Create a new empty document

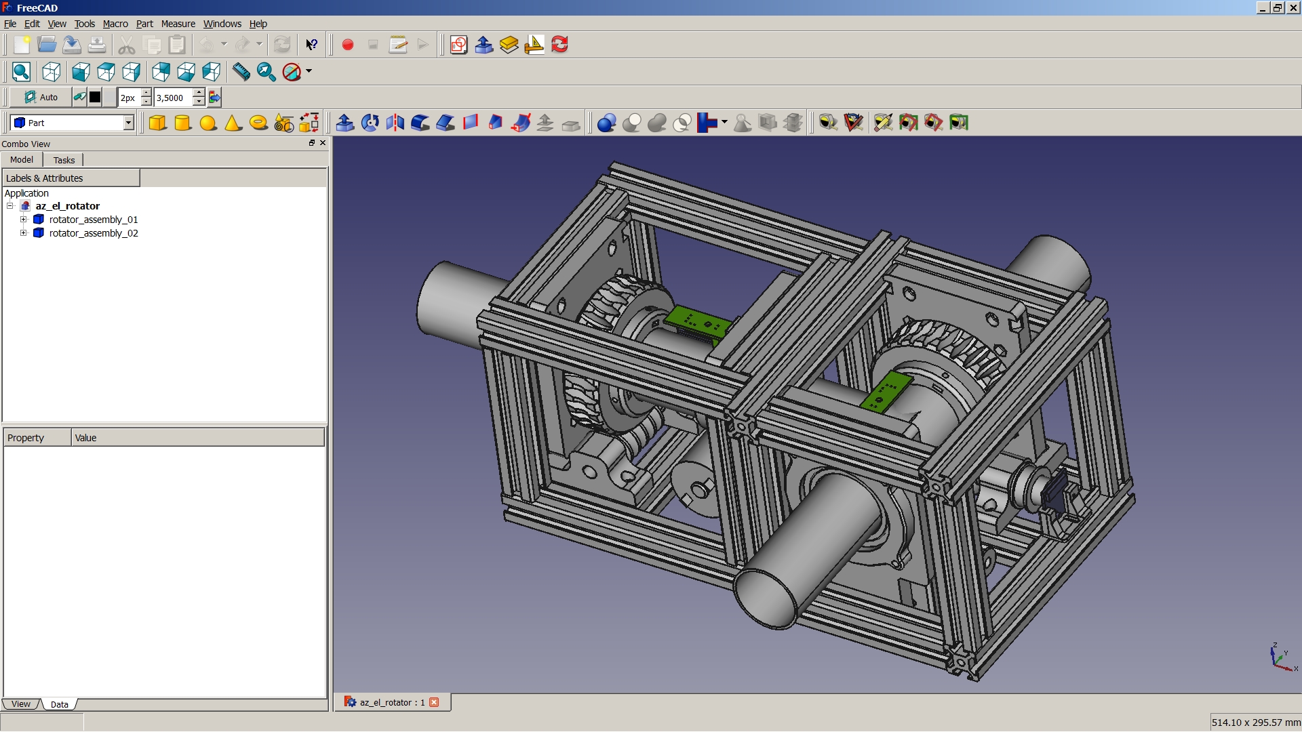[x=21, y=45]
